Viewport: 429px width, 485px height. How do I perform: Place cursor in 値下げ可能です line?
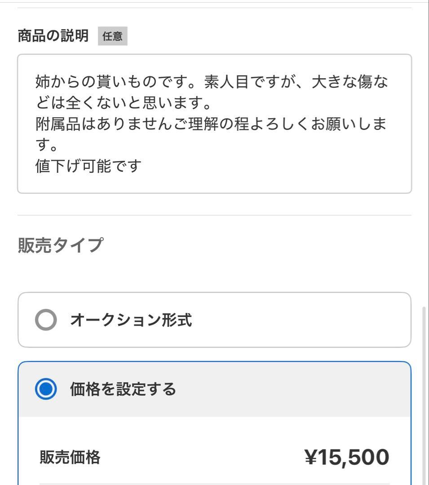(x=88, y=166)
